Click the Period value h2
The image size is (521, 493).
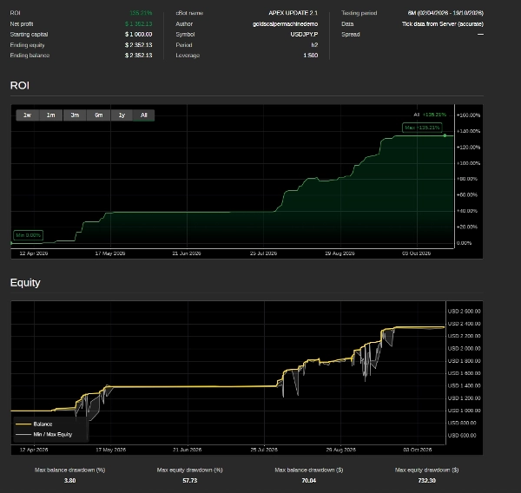(314, 45)
